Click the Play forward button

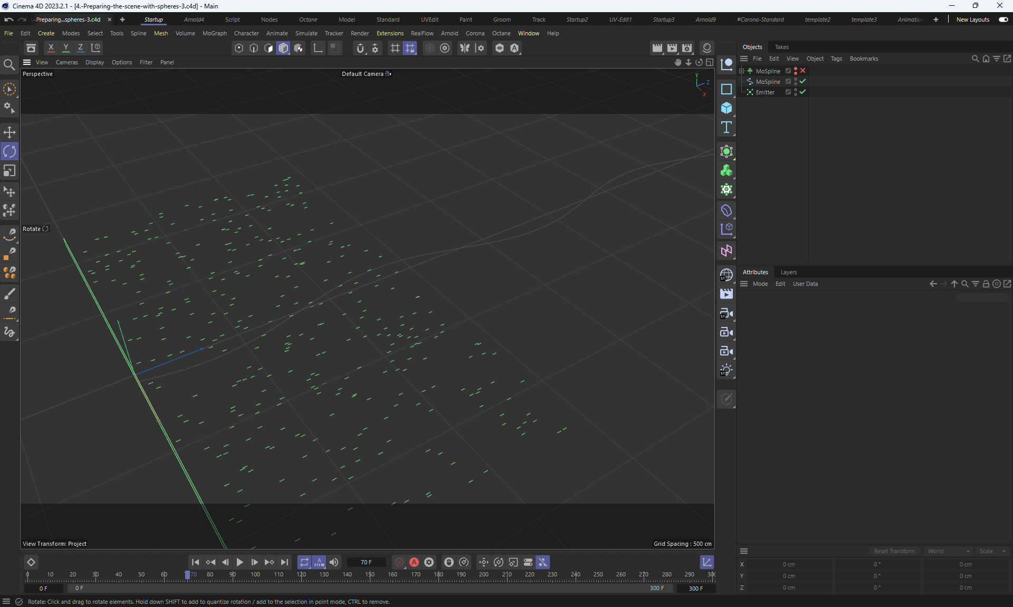[x=240, y=562]
